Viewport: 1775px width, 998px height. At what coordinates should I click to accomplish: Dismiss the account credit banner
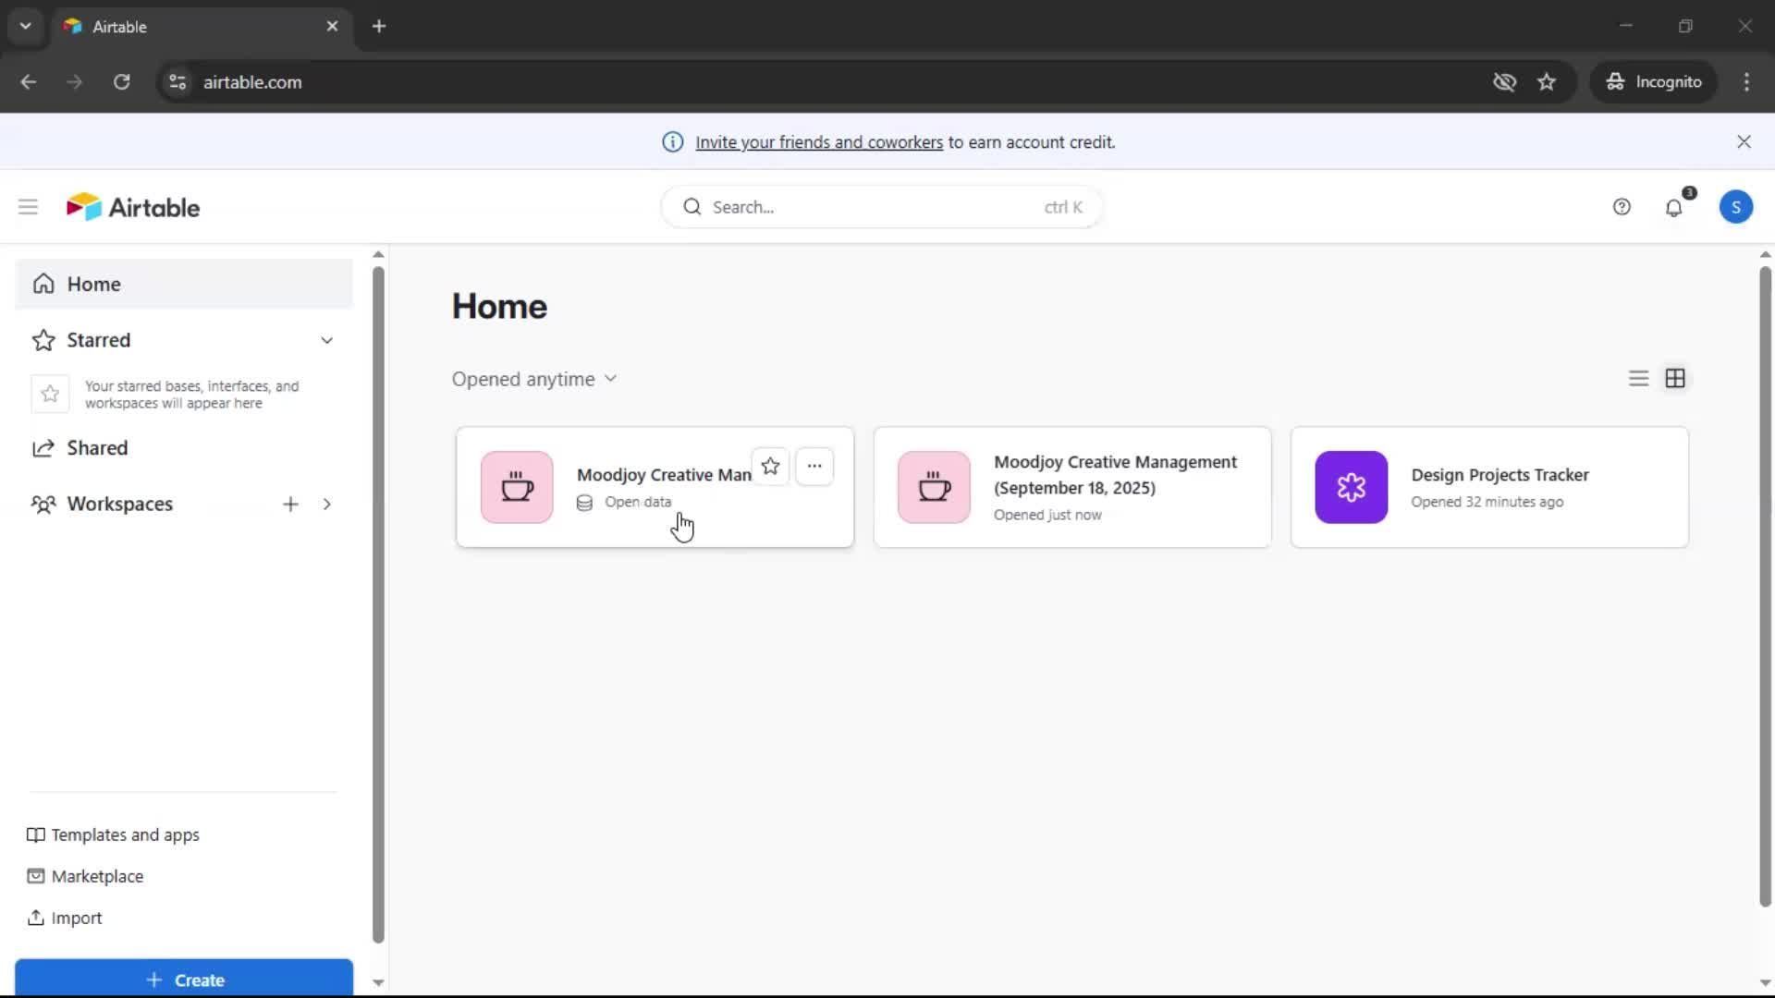[1744, 141]
